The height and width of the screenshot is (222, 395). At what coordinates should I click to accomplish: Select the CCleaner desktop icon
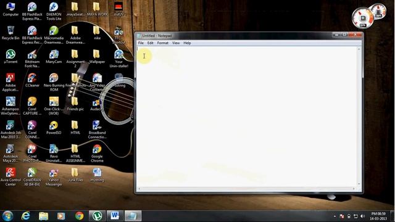(x=32, y=80)
